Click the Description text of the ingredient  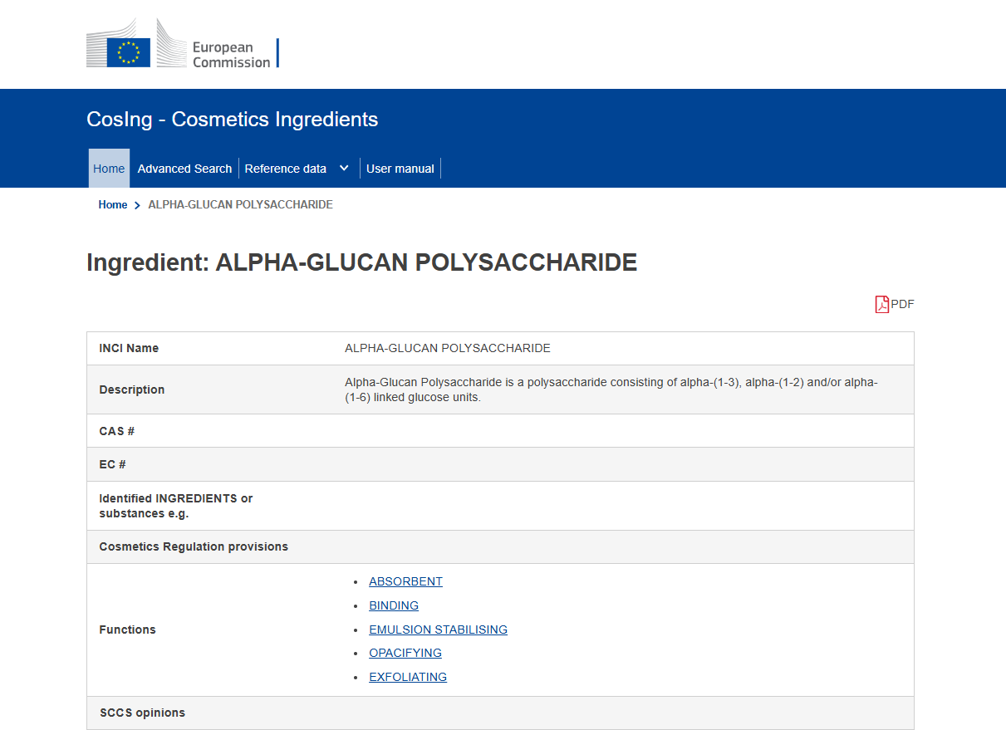(x=611, y=389)
